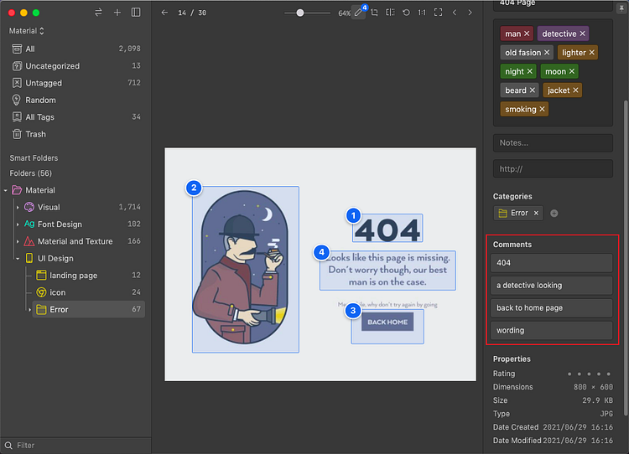Remove the moon tag
629x454 pixels.
point(572,71)
